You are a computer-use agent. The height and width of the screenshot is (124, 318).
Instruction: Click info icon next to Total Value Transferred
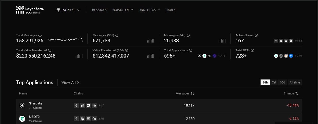coord(50,50)
